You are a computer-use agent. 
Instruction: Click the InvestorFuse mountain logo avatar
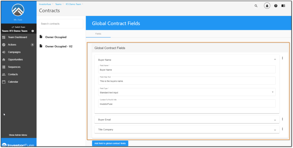18,10
